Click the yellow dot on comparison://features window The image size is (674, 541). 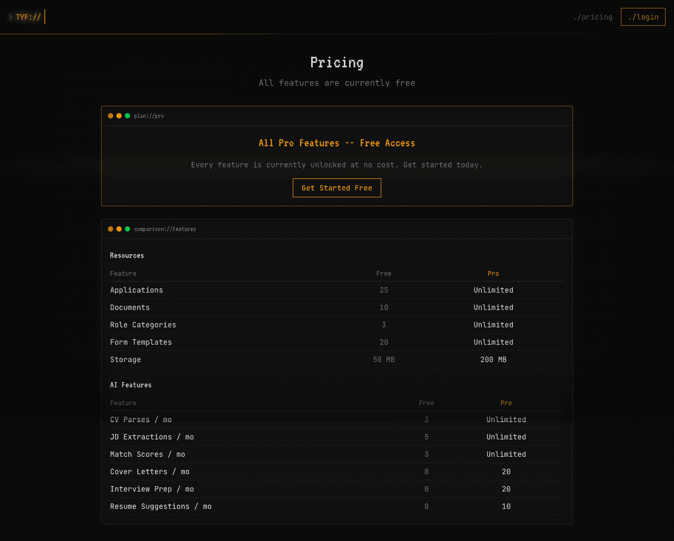119,229
